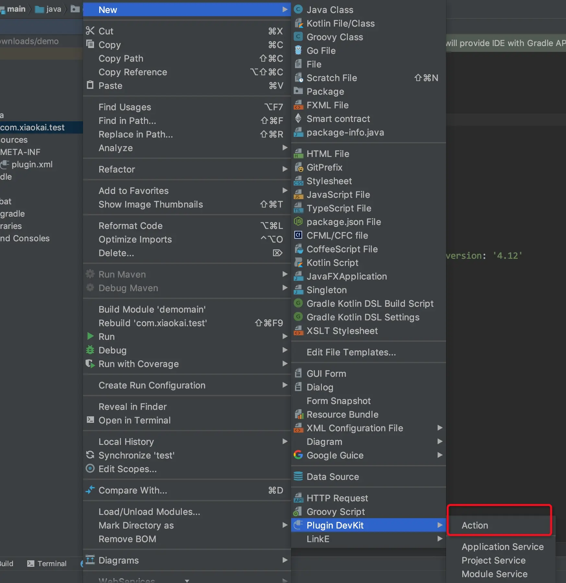Screen dimensions: 566x583
Task: Click the HTML File icon
Action: point(298,154)
